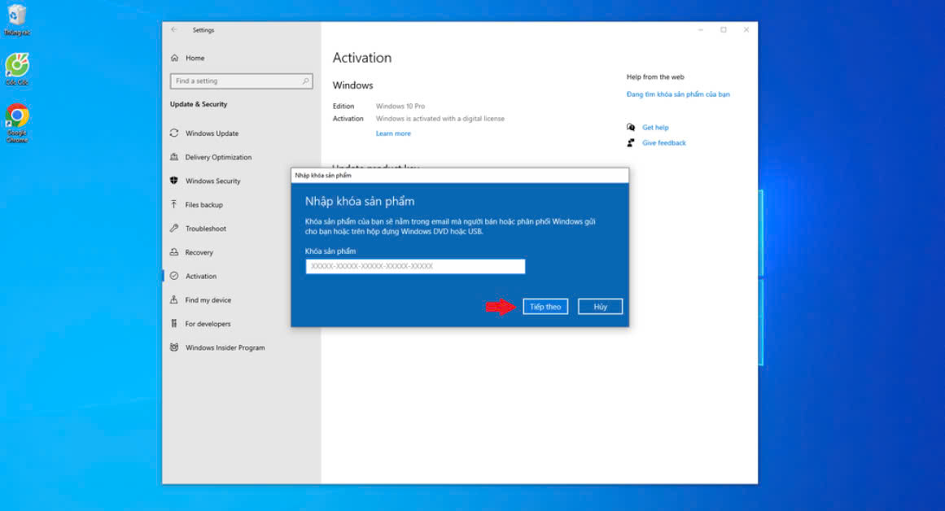This screenshot has width=945, height=511.
Task: Open Đang tìm khóa sản phẩm link
Action: [678, 94]
